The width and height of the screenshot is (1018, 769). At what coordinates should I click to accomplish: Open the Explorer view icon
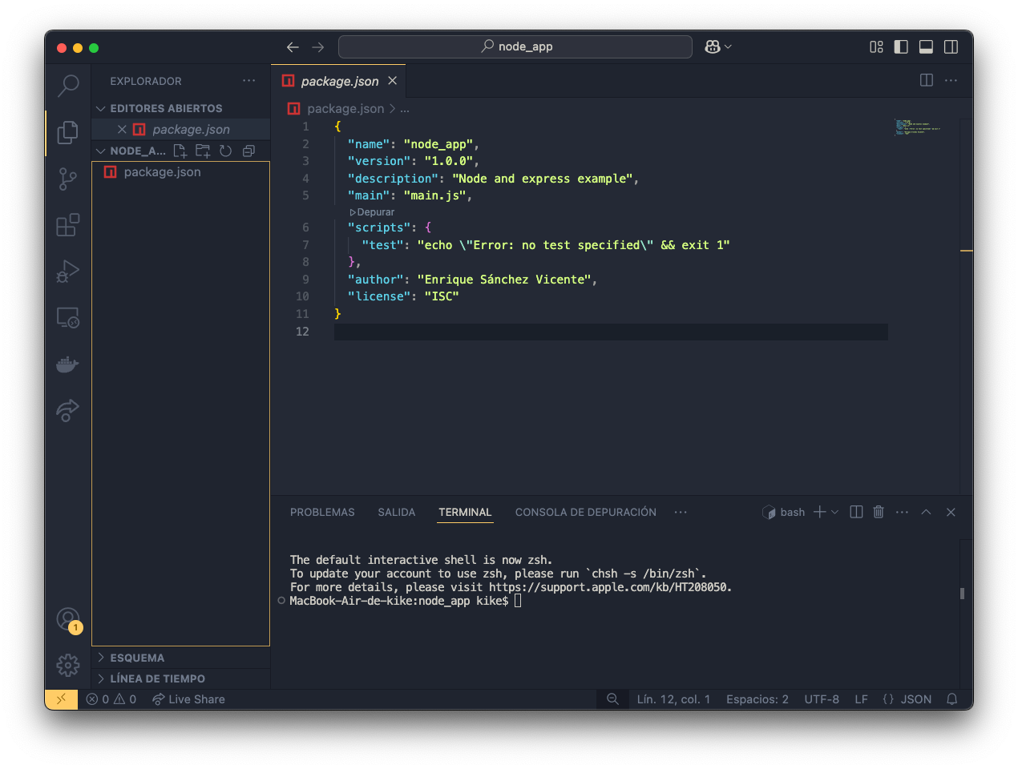click(68, 132)
